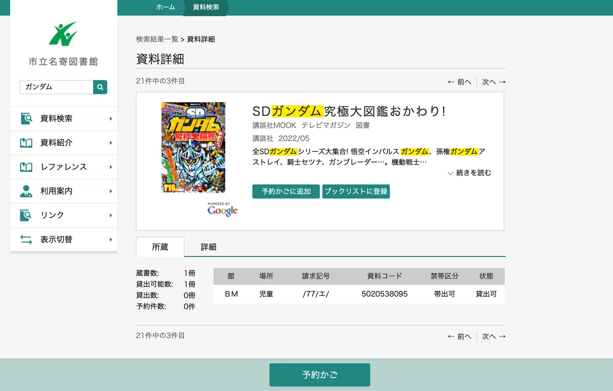This screenshot has height=391, width=613.
Task: Click resource code 5020538095
Action: (385, 294)
